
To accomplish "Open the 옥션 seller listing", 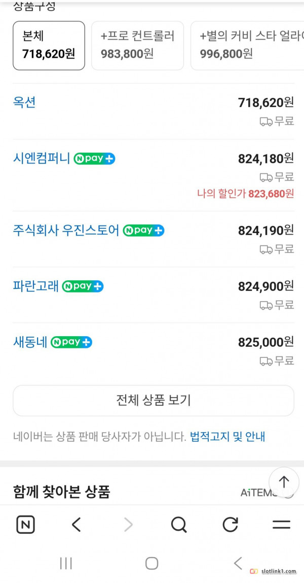I will (x=24, y=102).
